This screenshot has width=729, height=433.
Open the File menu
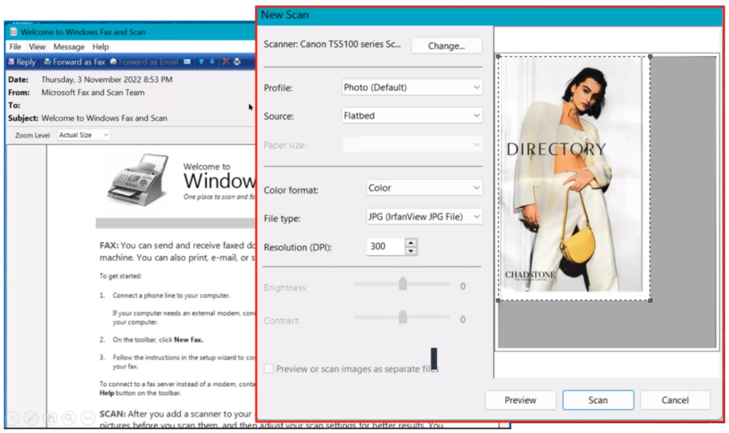point(15,46)
